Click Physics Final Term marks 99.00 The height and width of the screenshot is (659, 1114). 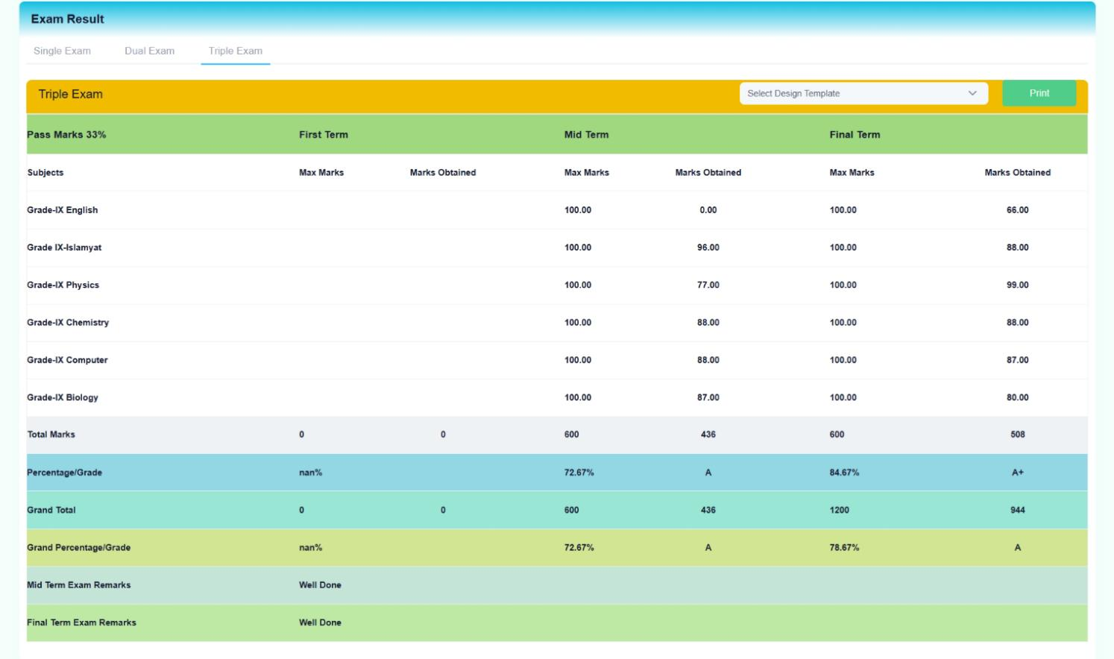1017,285
